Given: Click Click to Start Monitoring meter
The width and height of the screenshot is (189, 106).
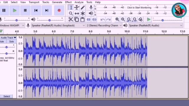Looking at the screenshot, I should 139,8.
